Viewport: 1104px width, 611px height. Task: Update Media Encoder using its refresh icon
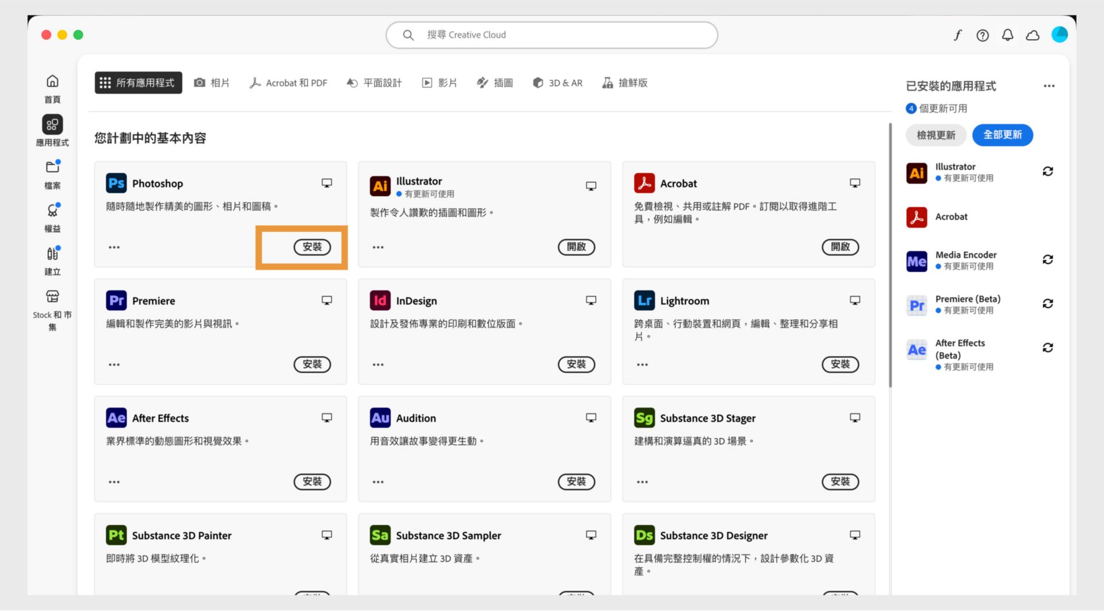pos(1048,259)
